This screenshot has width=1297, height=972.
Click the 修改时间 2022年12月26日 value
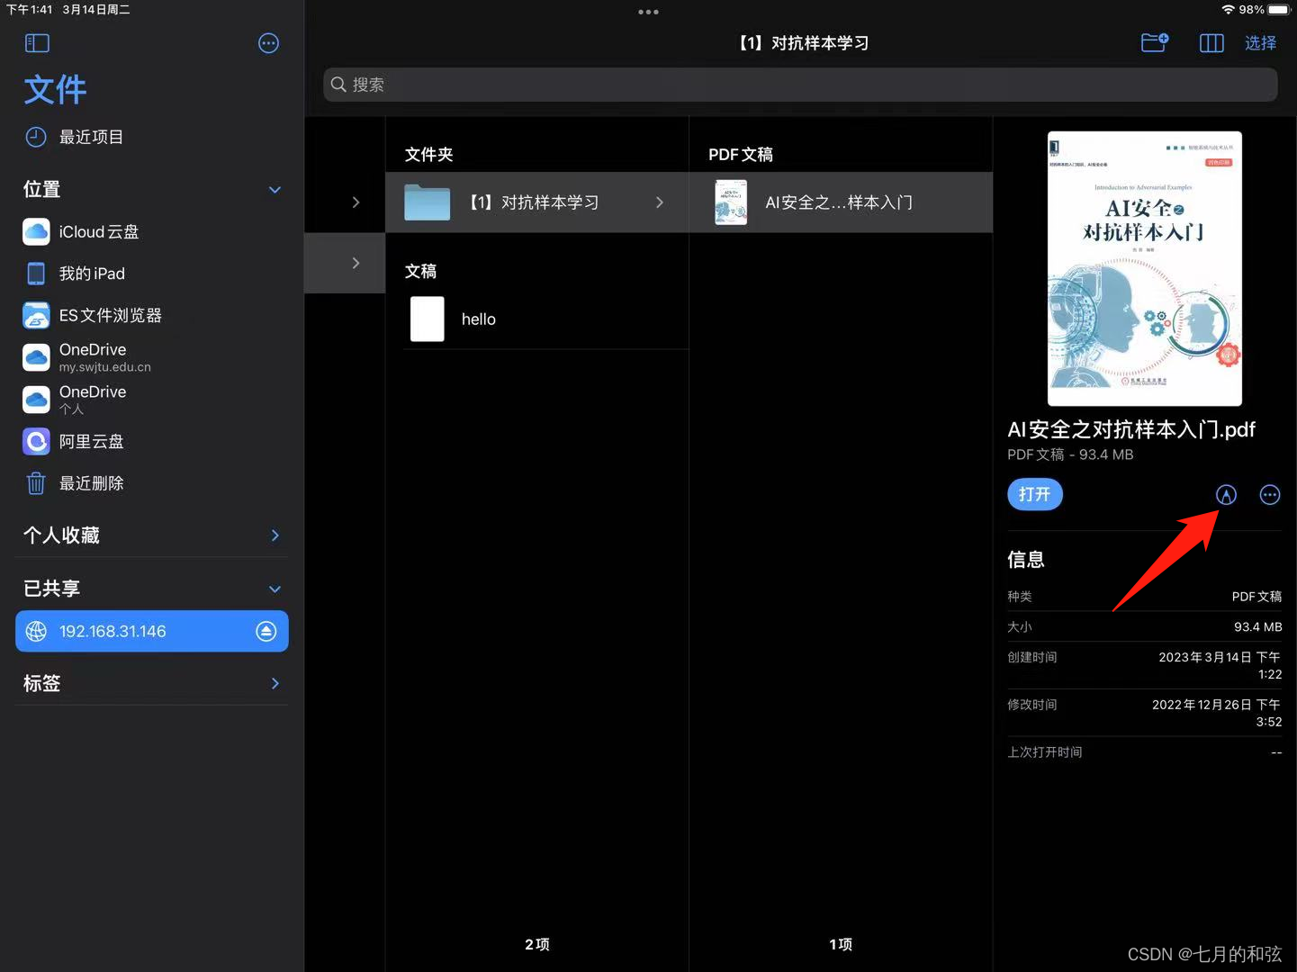point(1217,713)
